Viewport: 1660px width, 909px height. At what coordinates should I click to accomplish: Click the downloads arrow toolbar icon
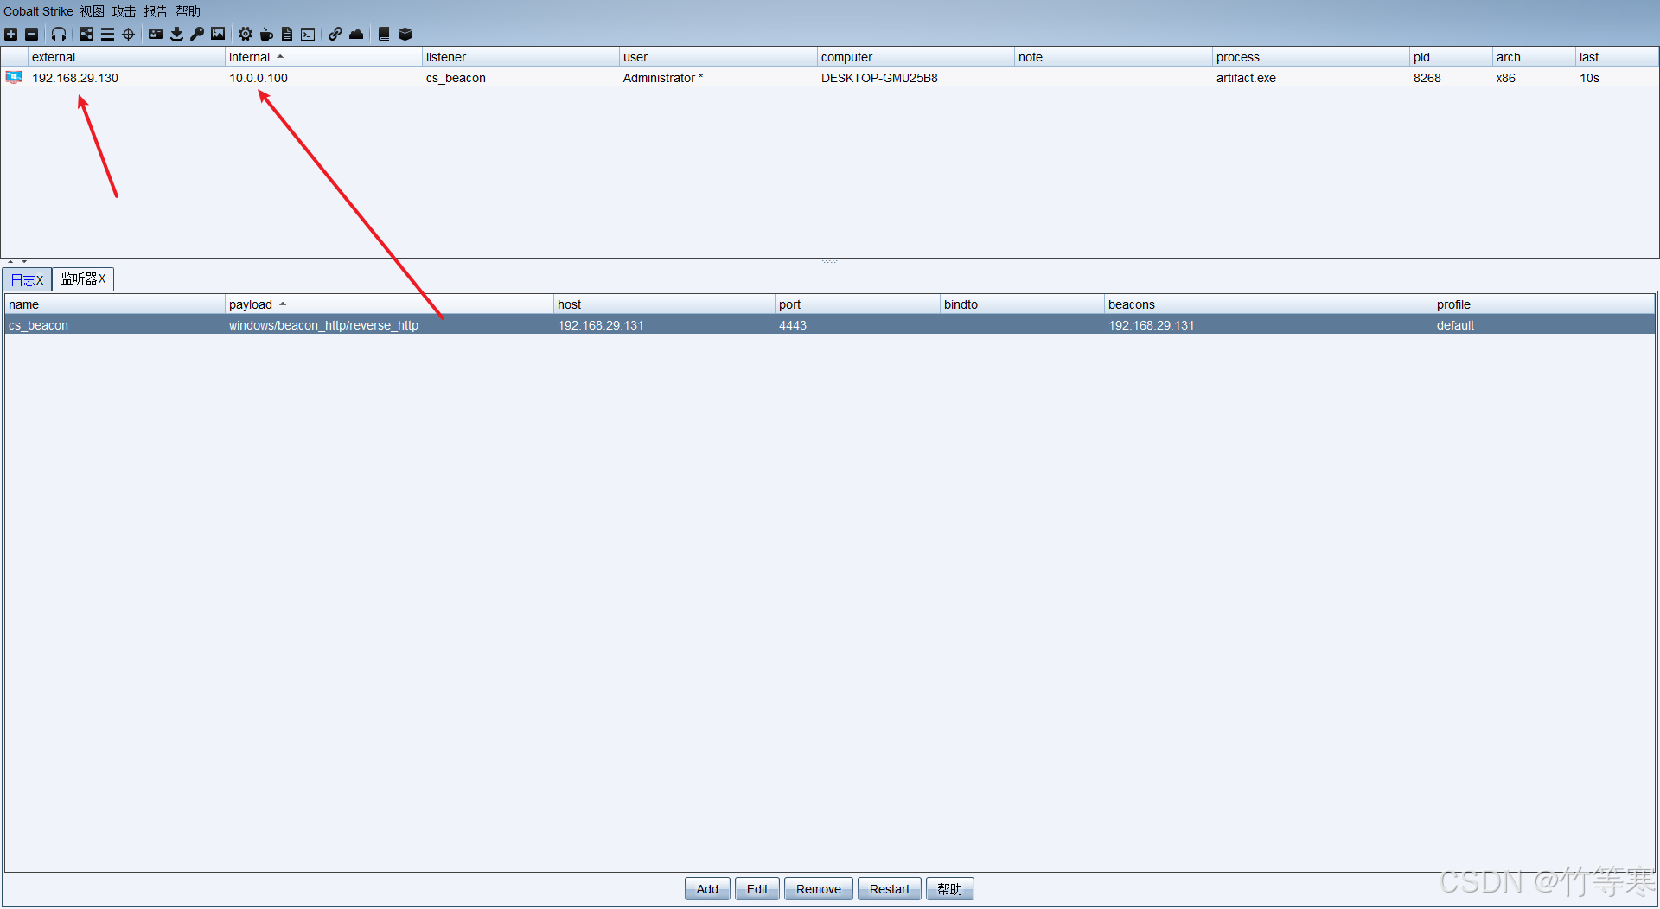point(176,35)
